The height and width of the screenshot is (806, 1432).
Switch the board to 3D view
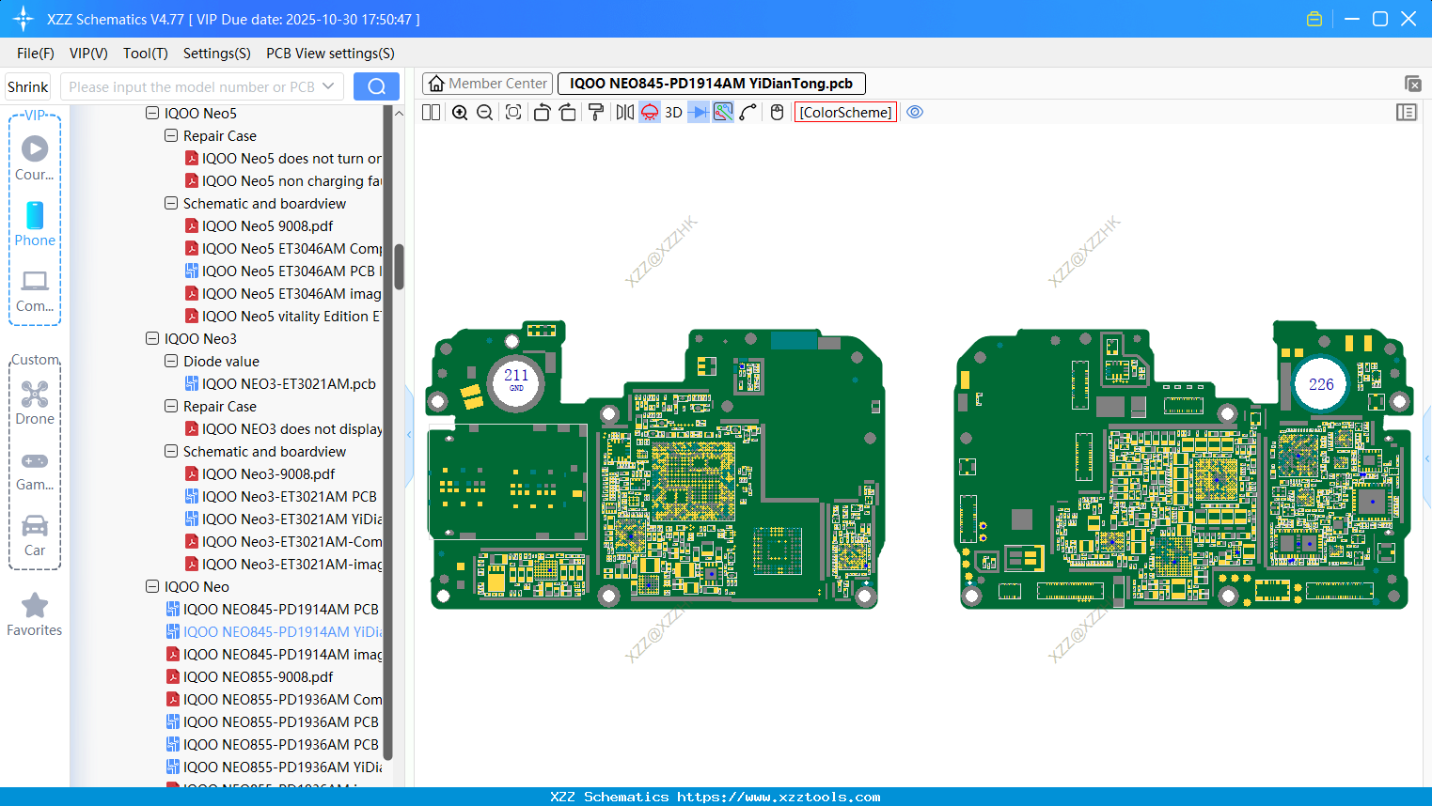pos(672,112)
